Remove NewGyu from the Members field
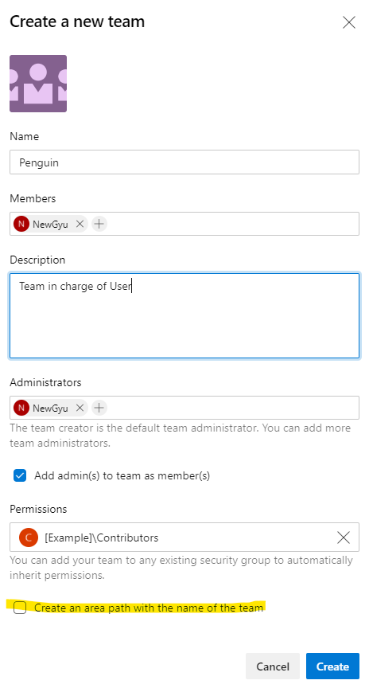 80,224
